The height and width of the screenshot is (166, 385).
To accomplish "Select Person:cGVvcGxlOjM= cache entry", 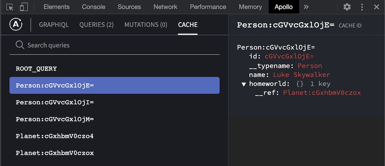I will point(114,119).
